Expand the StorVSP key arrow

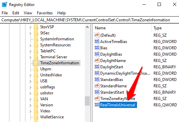(x=30, y=27)
